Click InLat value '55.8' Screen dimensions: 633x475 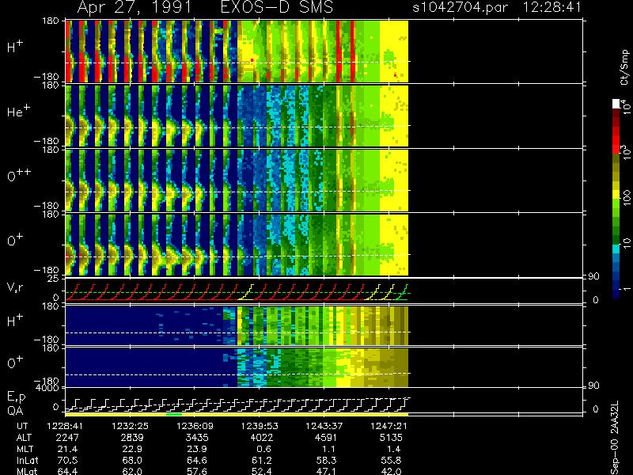pos(392,461)
